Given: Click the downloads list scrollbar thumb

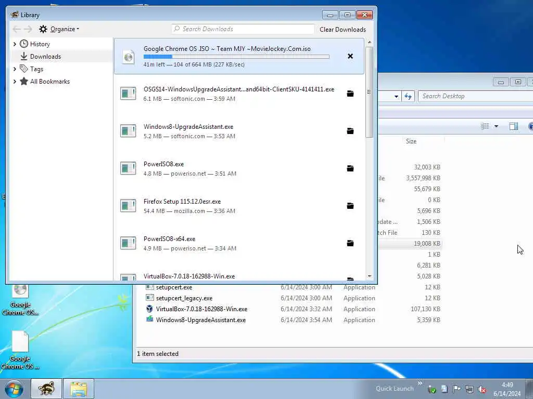Looking at the screenshot, I should point(370,92).
